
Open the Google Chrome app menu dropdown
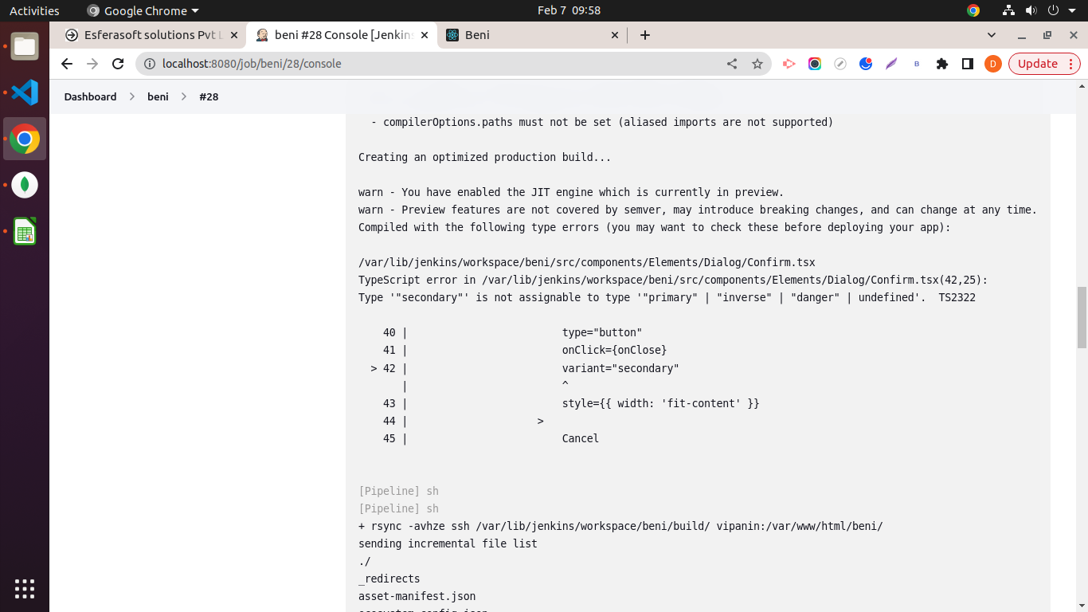click(x=143, y=10)
